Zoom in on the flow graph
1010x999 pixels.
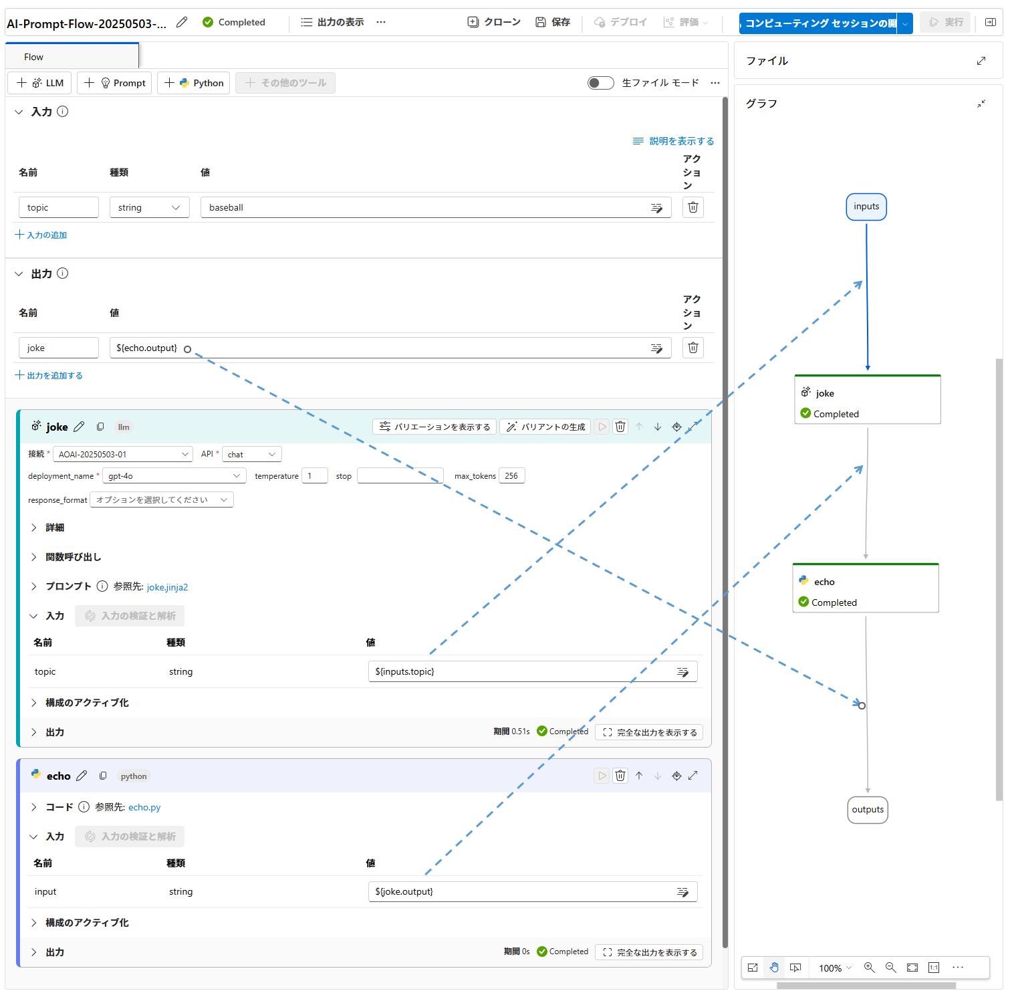pyautogui.click(x=870, y=968)
